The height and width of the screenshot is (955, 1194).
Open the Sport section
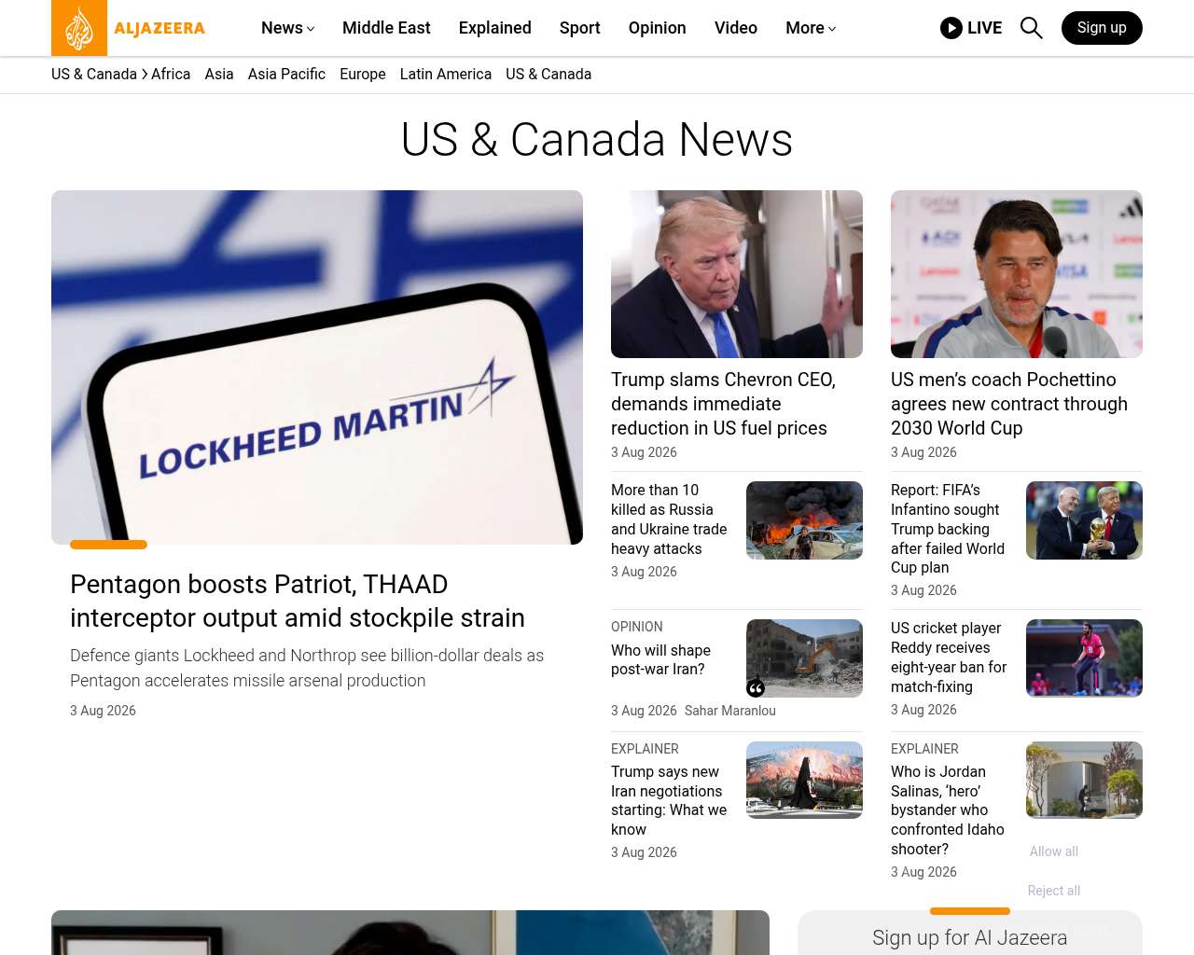(580, 28)
